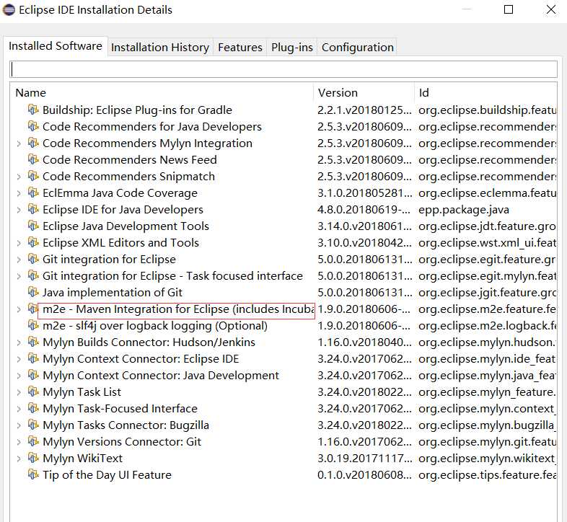Click the Mylyn Builds Connector Hudson/Jenkins icon
The width and height of the screenshot is (567, 522).
click(33, 342)
